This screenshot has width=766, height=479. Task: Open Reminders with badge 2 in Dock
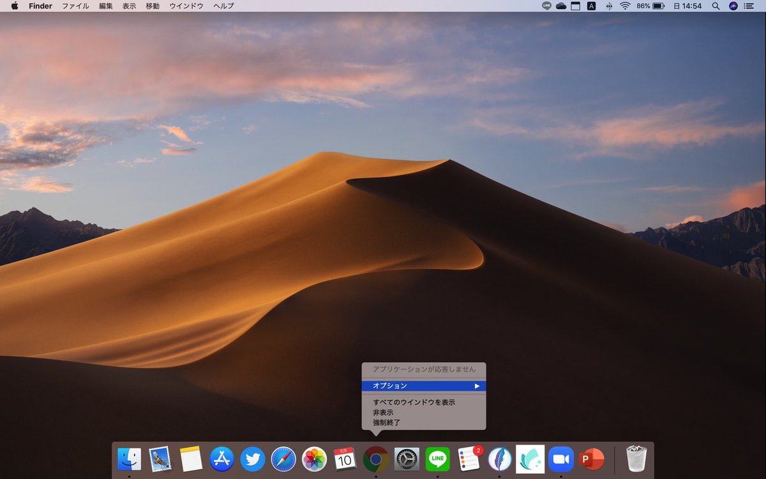(469, 459)
